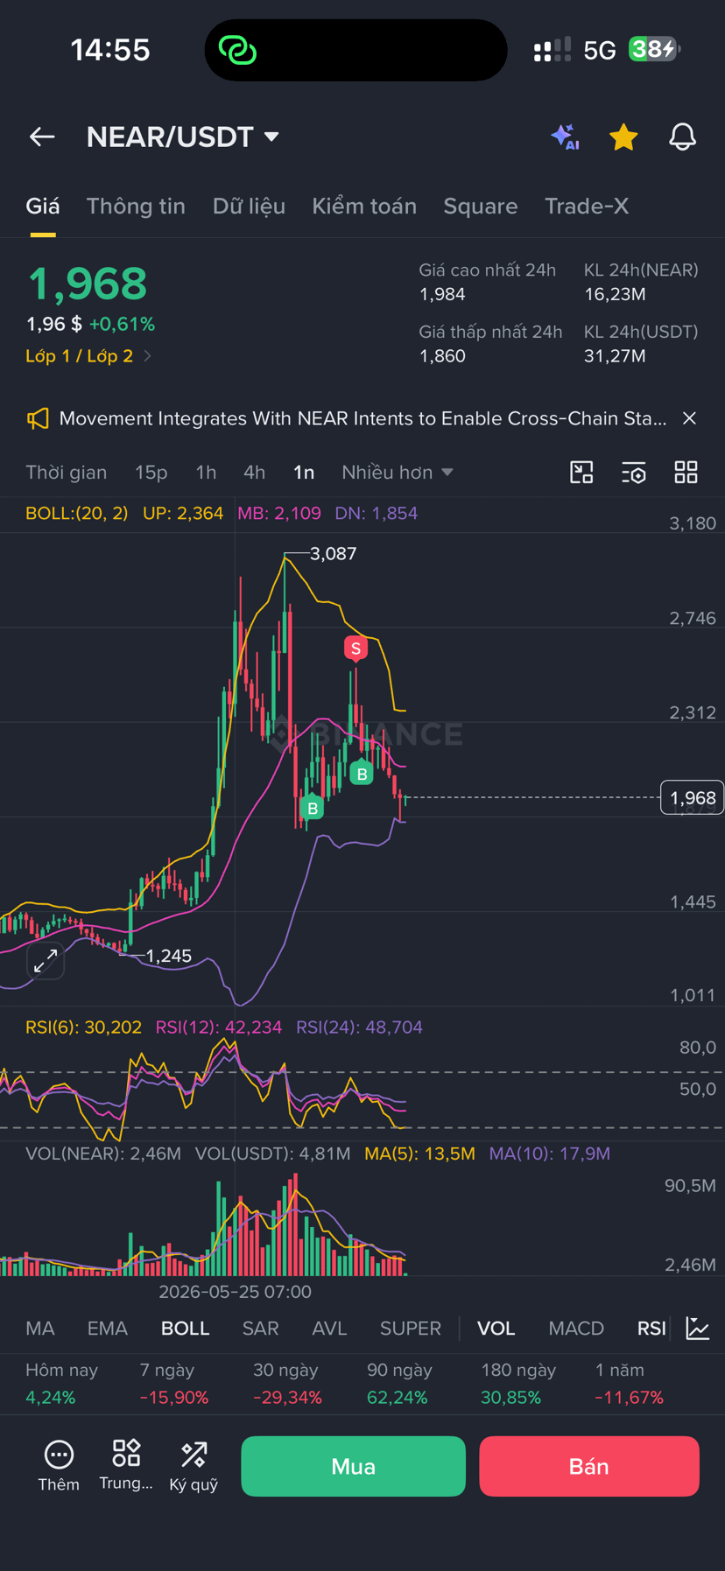The image size is (725, 1571).
Task: Enable the EMA indicator
Action: (x=108, y=1329)
